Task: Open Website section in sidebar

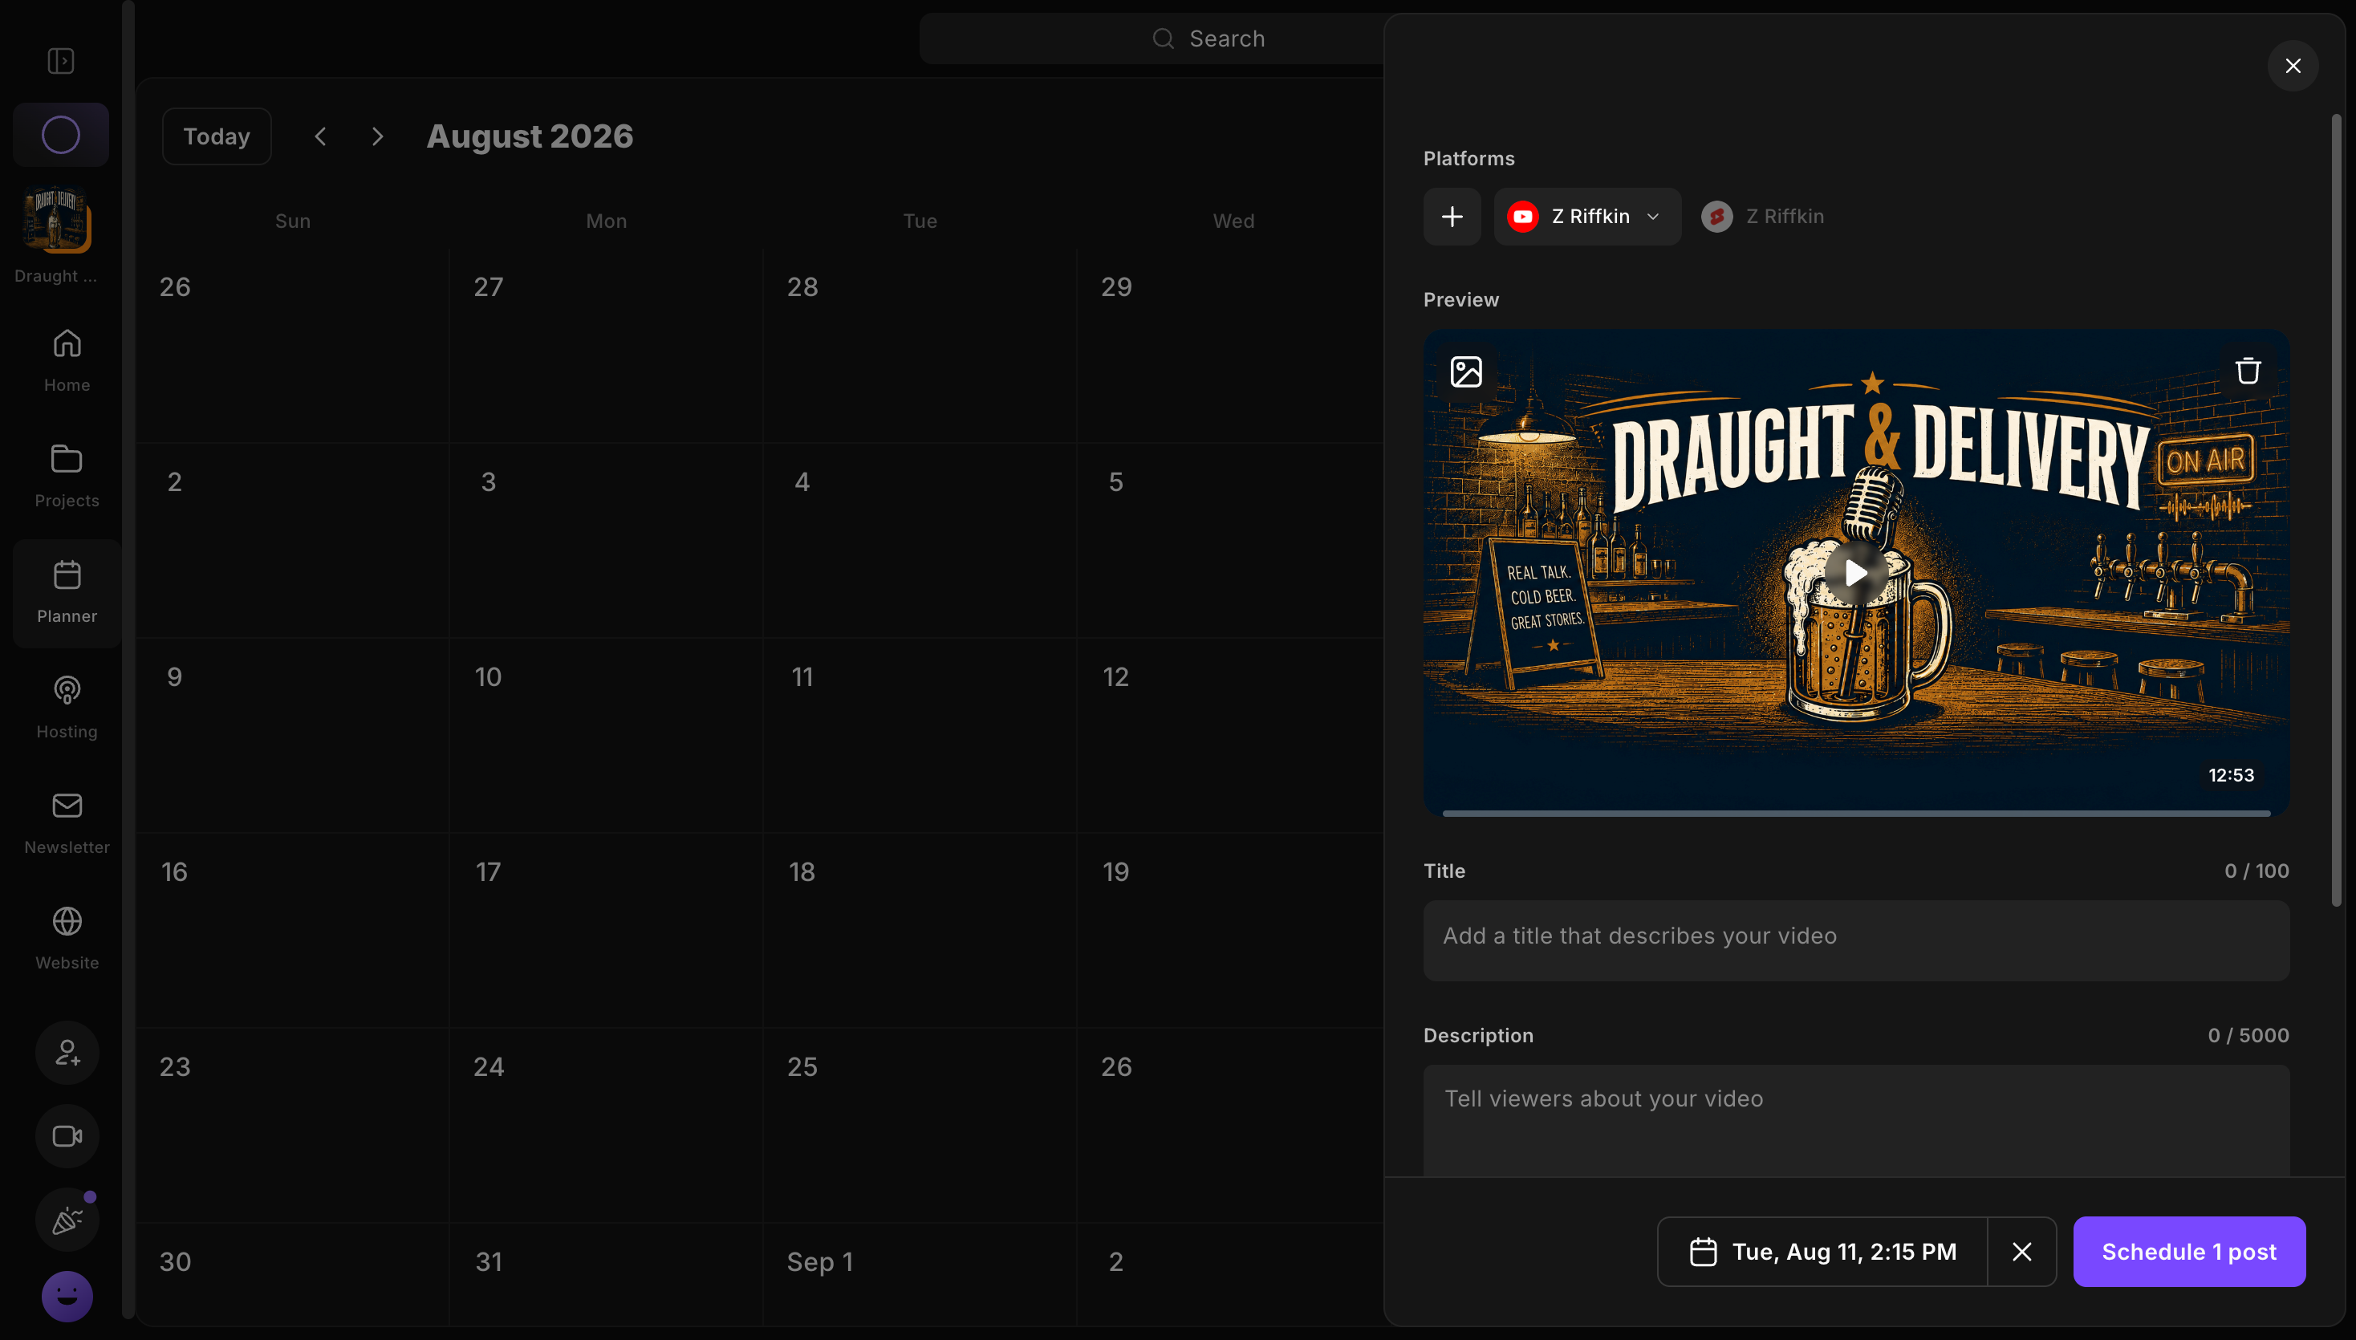Action: coord(67,938)
